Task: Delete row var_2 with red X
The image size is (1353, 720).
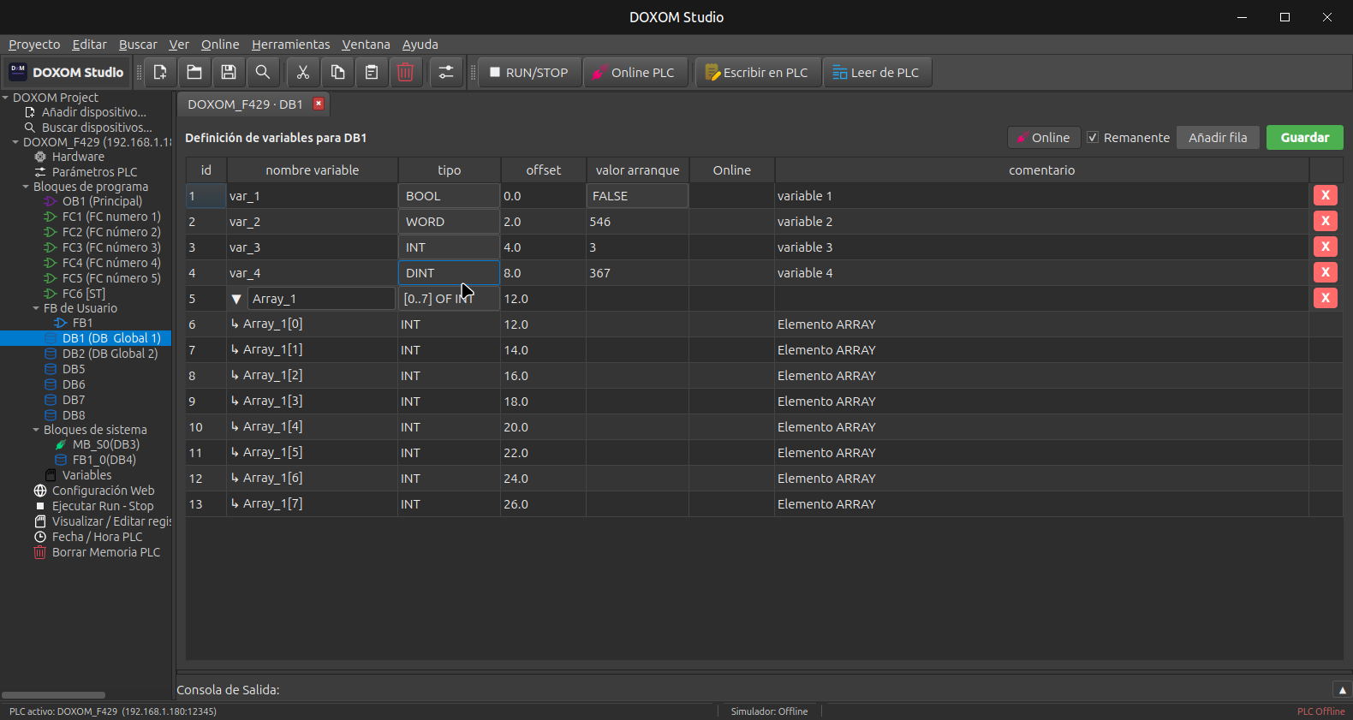Action: coord(1326,221)
